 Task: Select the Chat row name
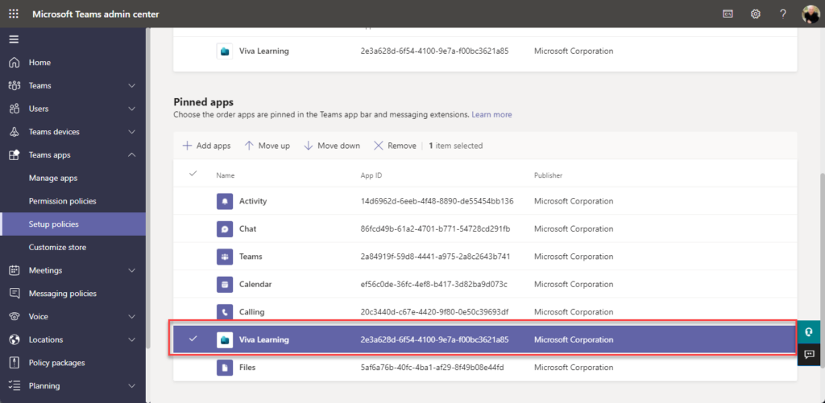point(248,229)
